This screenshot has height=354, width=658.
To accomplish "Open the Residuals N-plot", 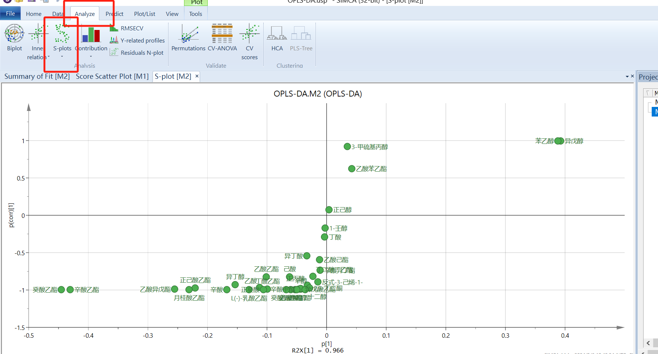I will click(141, 53).
